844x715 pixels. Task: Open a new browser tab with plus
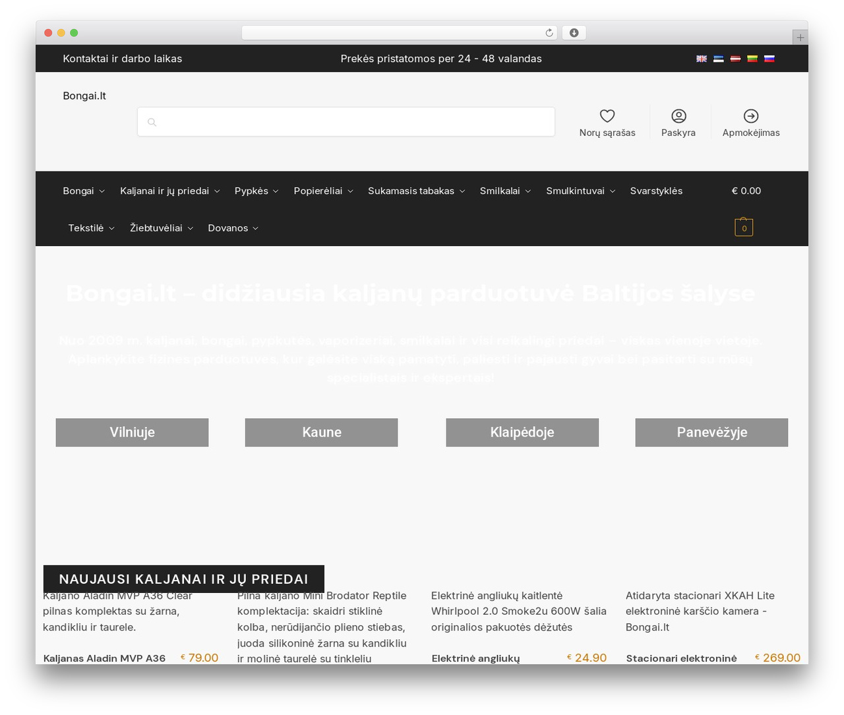pyautogui.click(x=800, y=38)
